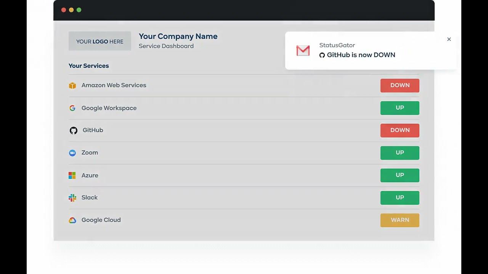Select the Google Workspace label
Viewport: 488px width, 274px height.
[x=109, y=108]
